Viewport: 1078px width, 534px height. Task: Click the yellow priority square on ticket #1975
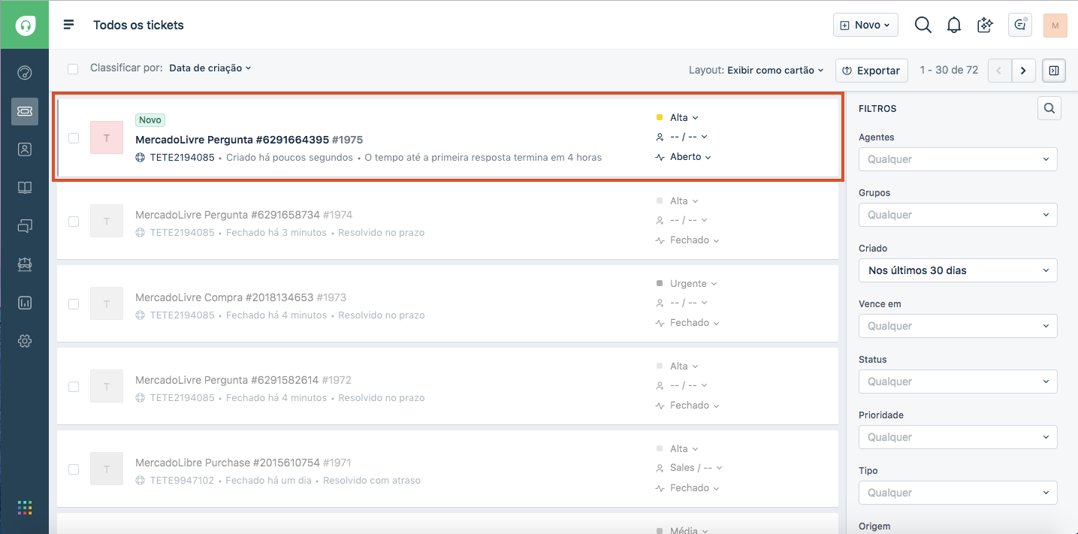660,117
